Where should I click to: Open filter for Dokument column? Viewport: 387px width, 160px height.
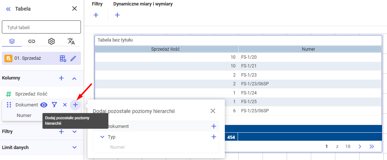click(x=54, y=105)
